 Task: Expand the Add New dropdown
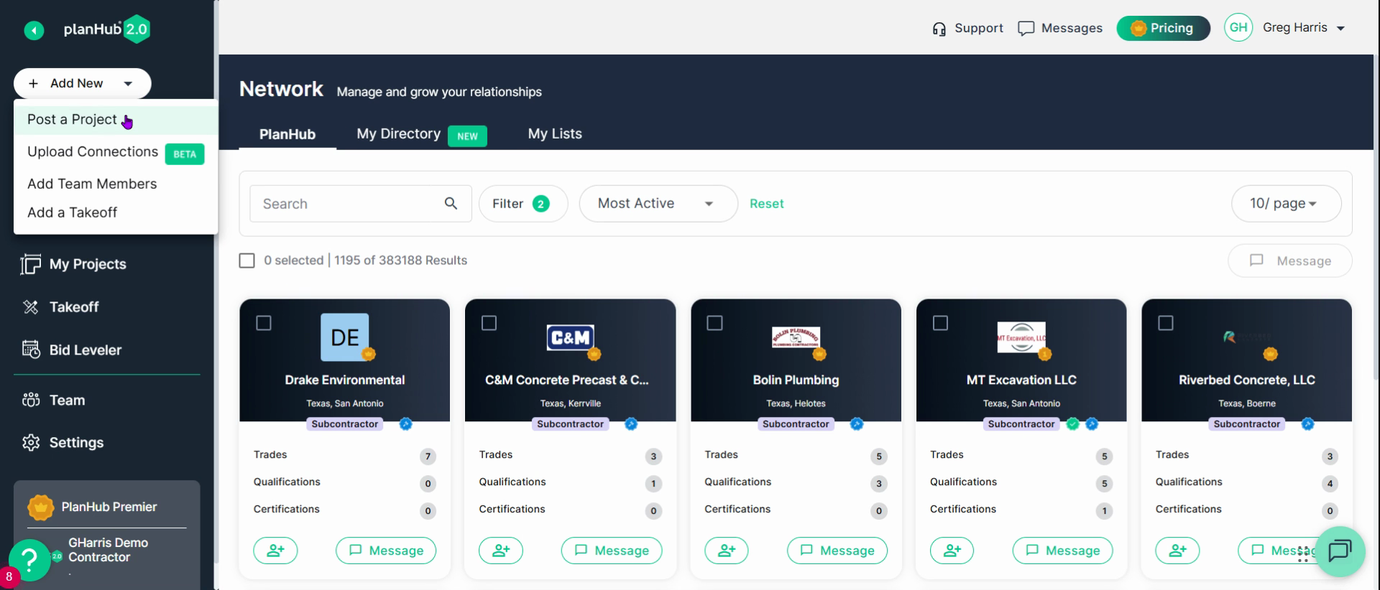pos(82,83)
